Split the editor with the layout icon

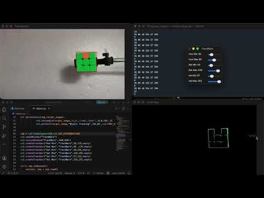pos(123,108)
